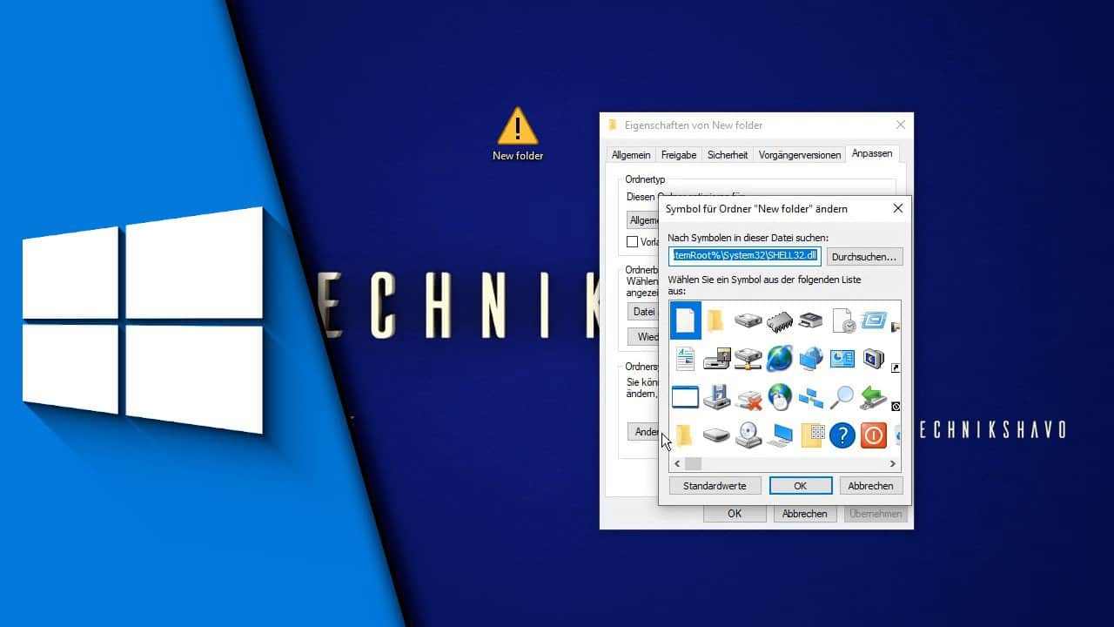
Task: Choose the globe behind monitor icon
Action: (x=811, y=358)
